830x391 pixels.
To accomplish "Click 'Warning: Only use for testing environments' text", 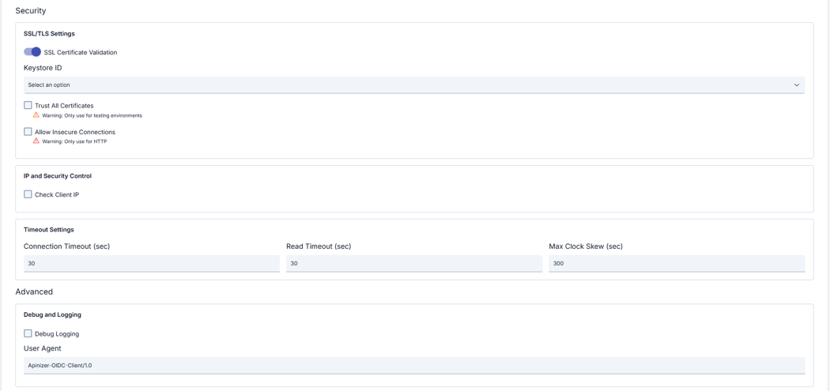I will coord(92,115).
